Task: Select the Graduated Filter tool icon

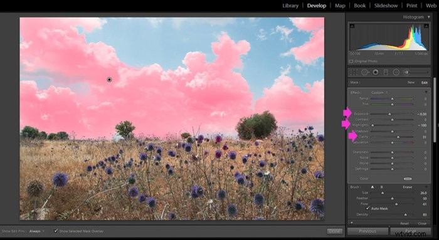Action: tap(386, 72)
